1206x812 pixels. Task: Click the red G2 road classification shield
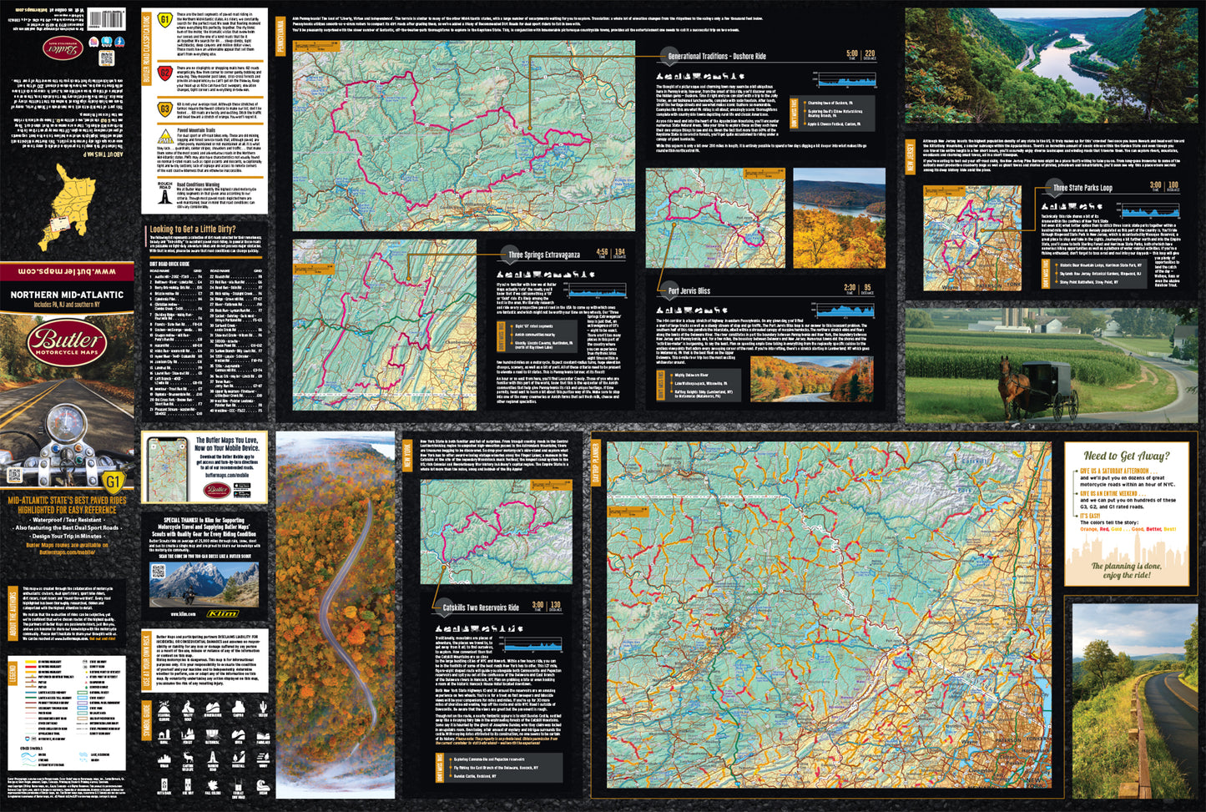click(165, 73)
